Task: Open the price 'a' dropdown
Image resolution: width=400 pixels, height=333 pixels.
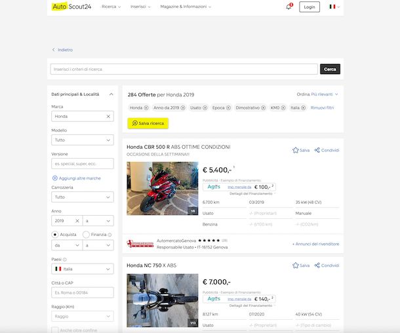Action: 98,245
